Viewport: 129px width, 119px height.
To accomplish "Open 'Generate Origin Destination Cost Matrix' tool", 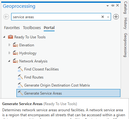I will click(57, 85).
